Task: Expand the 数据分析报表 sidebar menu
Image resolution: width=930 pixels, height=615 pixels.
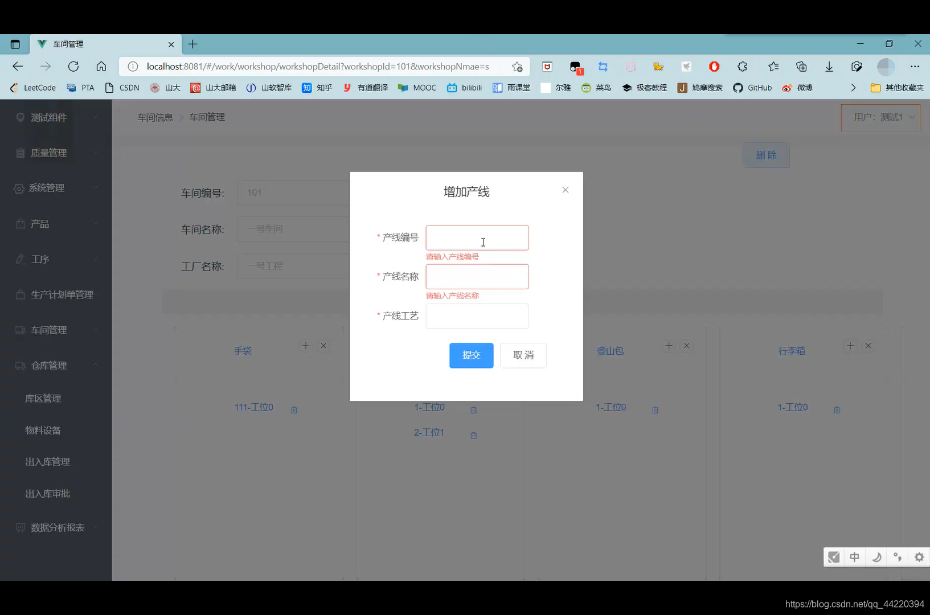Action: point(56,527)
